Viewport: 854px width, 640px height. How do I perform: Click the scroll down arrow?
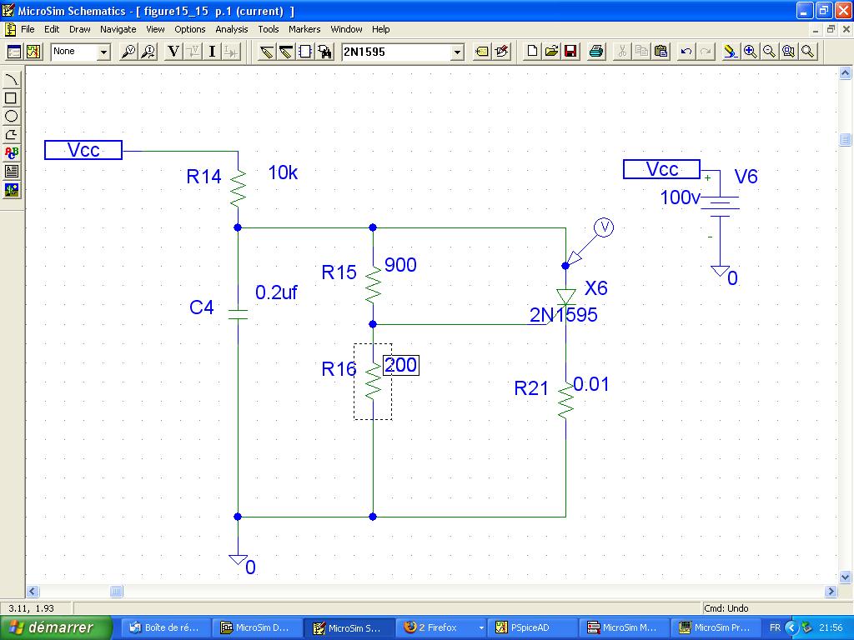point(845,577)
